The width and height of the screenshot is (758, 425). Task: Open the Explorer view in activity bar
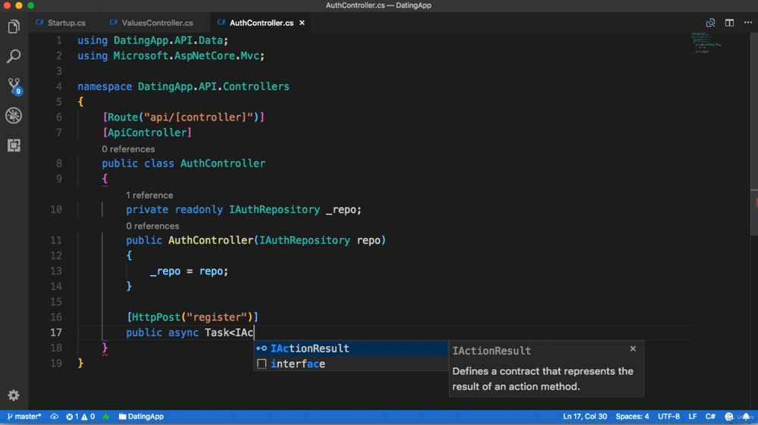(x=14, y=27)
